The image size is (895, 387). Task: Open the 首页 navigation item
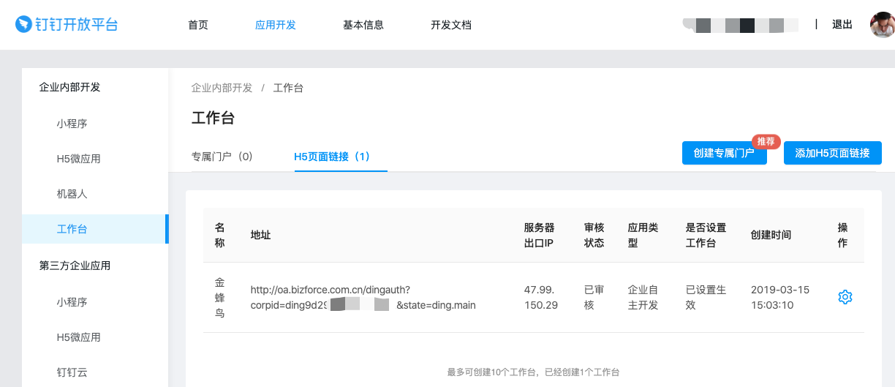(198, 25)
